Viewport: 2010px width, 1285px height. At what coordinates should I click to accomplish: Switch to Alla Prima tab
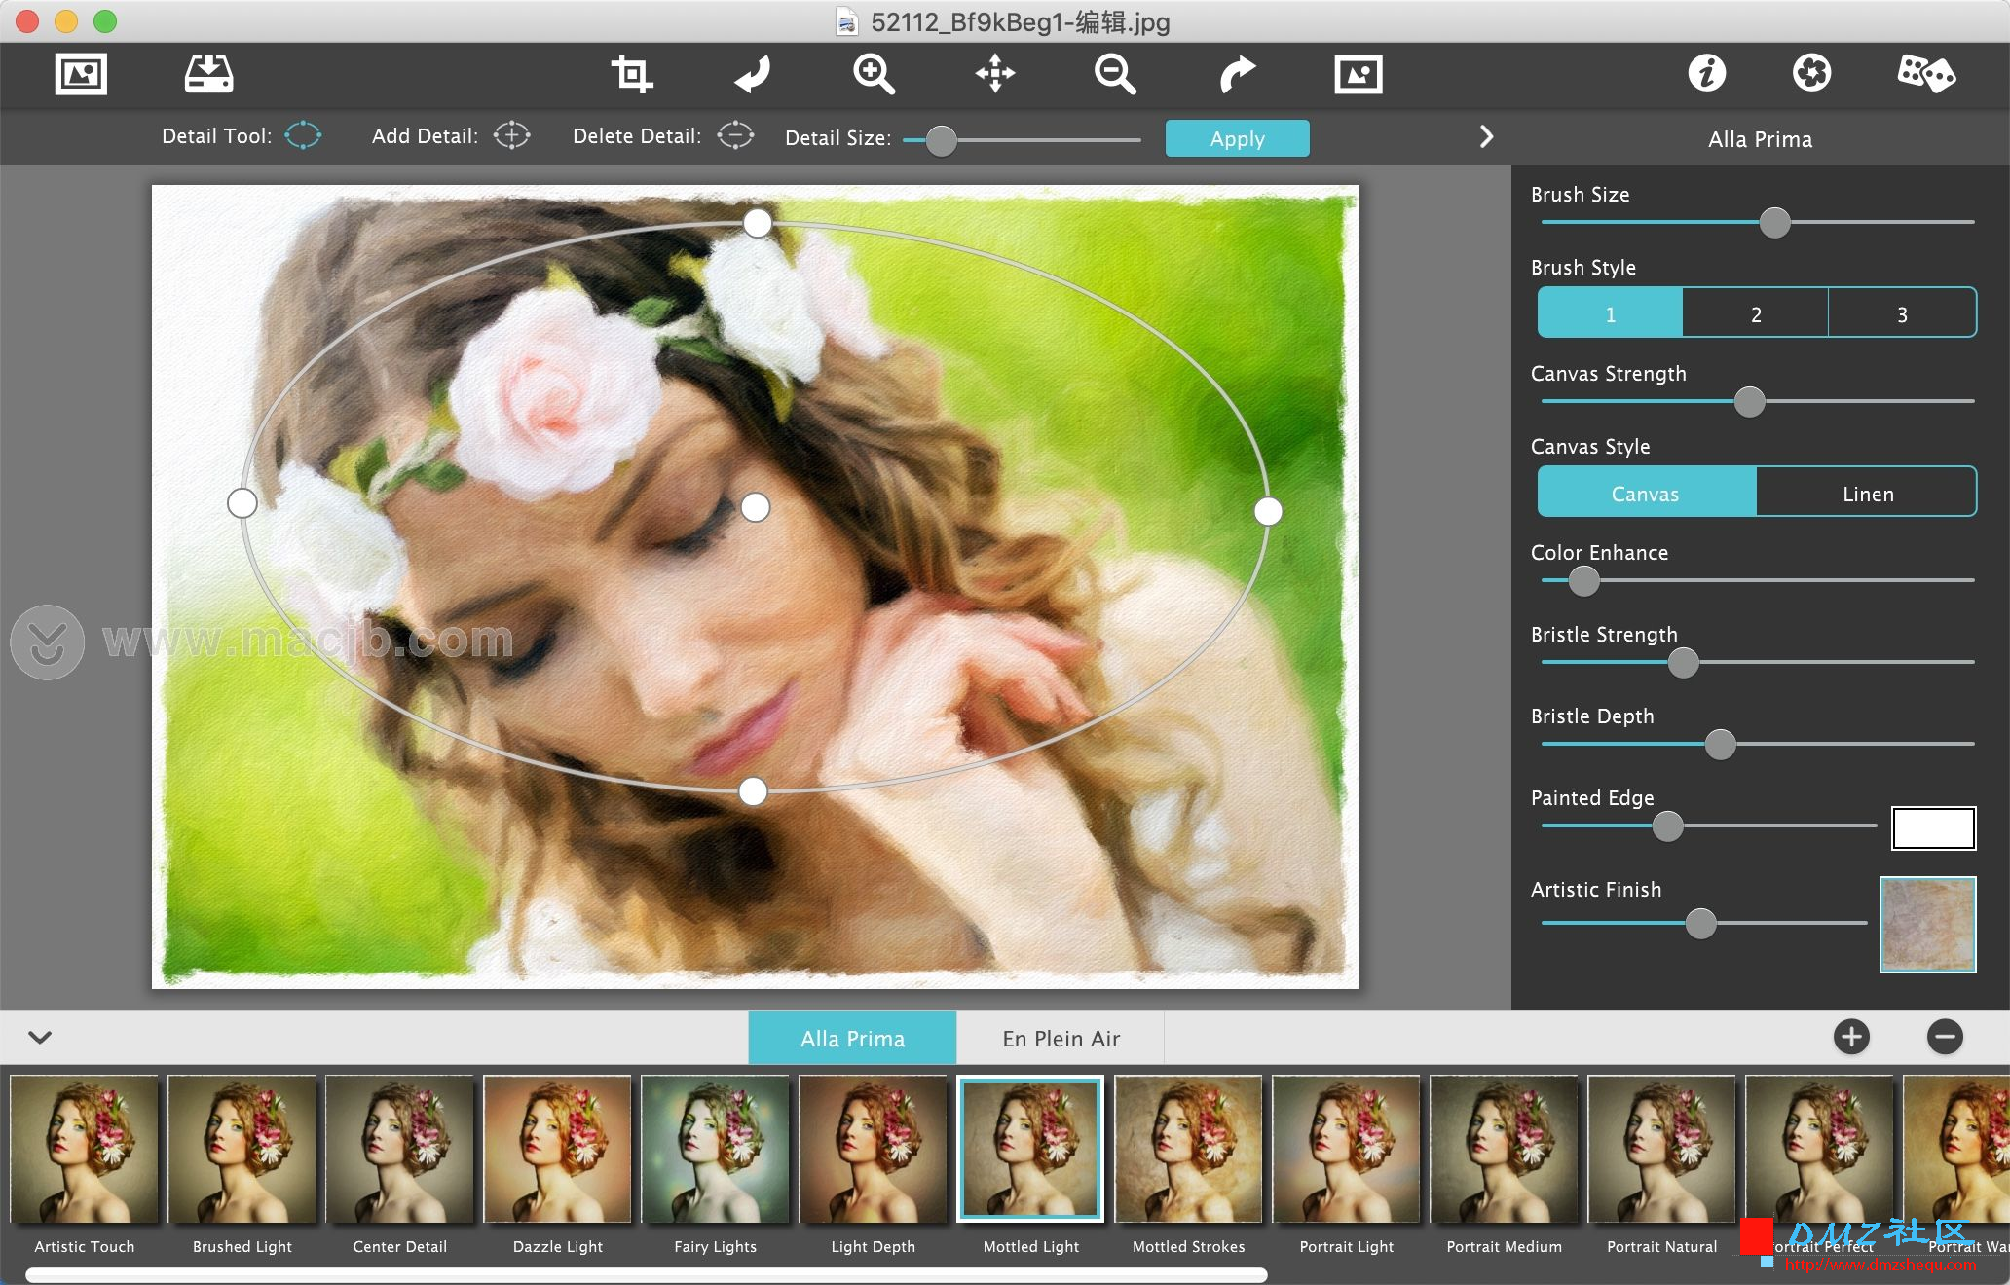click(x=852, y=1038)
